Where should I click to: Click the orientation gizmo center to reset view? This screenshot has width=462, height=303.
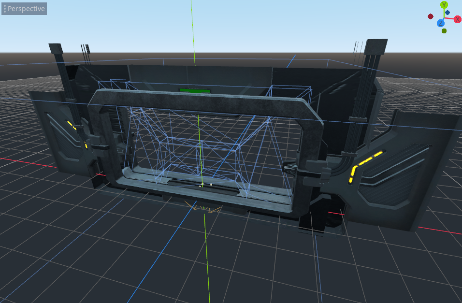click(443, 18)
